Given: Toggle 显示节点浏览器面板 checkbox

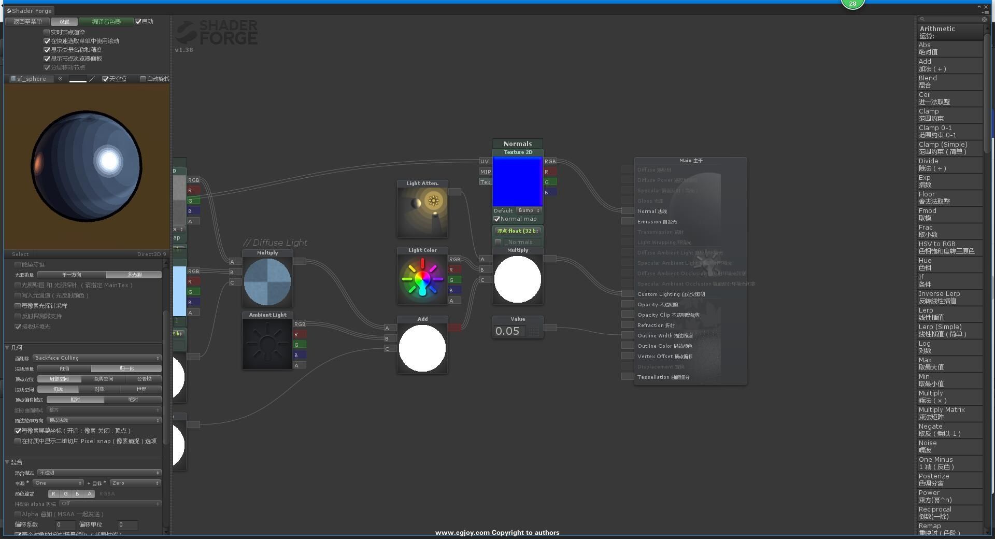Looking at the screenshot, I should coord(47,59).
